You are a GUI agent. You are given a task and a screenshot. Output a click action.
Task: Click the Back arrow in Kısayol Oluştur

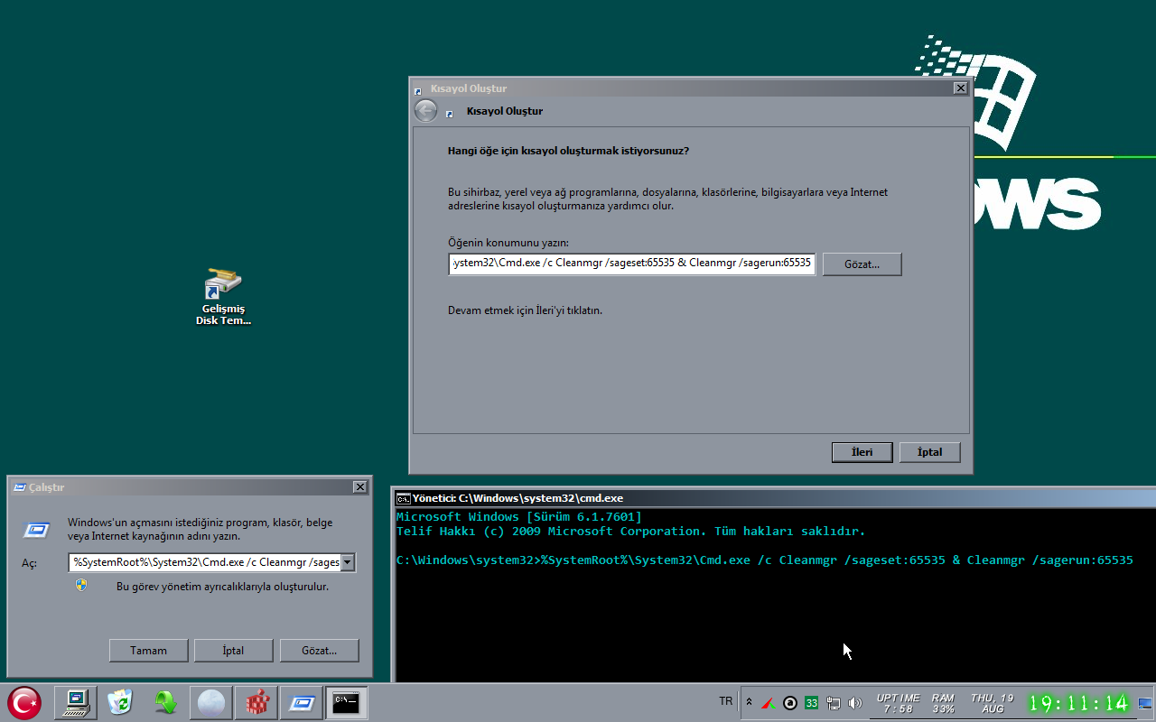(425, 111)
